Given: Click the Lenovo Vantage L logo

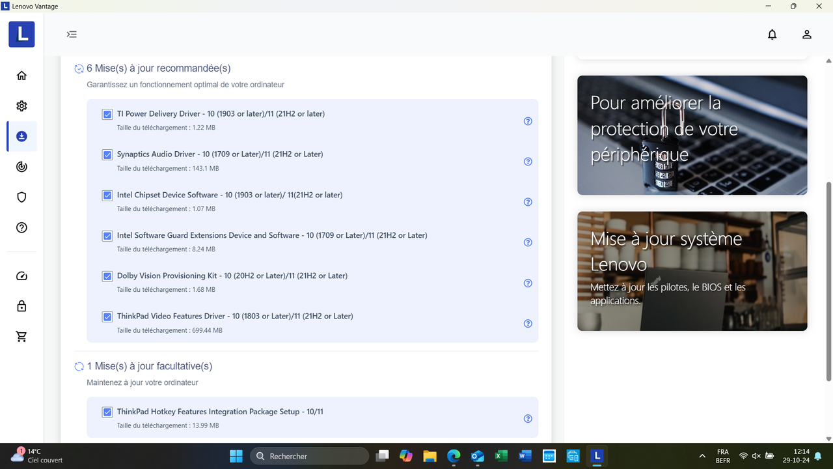Looking at the screenshot, I should click(x=21, y=34).
